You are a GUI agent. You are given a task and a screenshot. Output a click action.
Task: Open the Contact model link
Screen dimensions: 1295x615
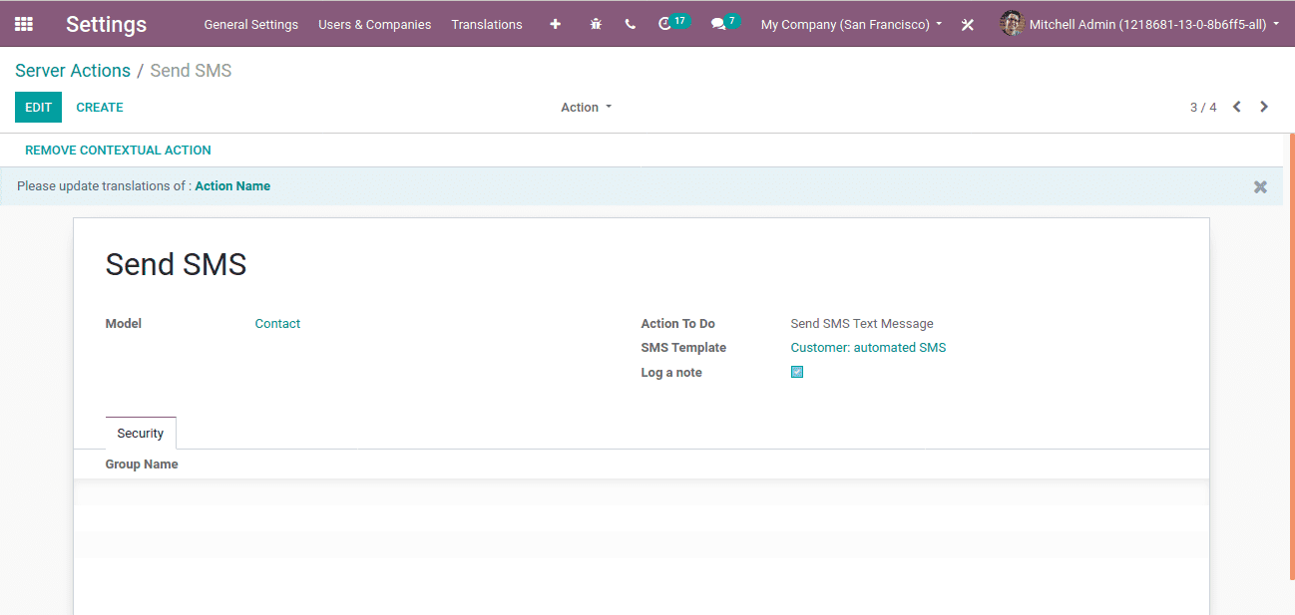(277, 324)
